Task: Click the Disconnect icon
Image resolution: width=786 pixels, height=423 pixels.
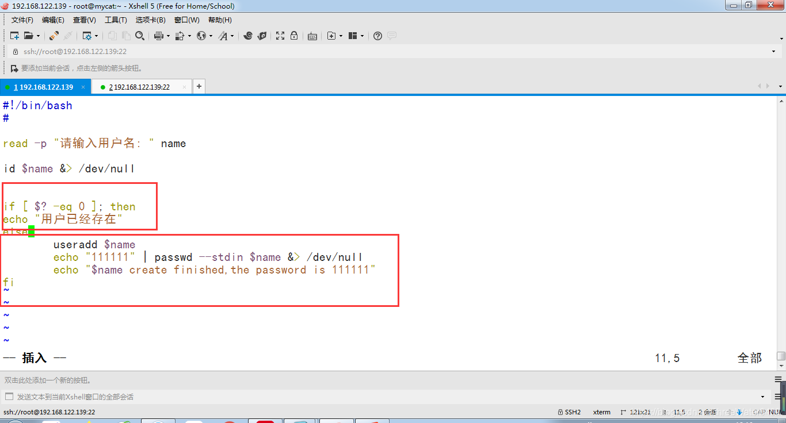Action: (68, 36)
